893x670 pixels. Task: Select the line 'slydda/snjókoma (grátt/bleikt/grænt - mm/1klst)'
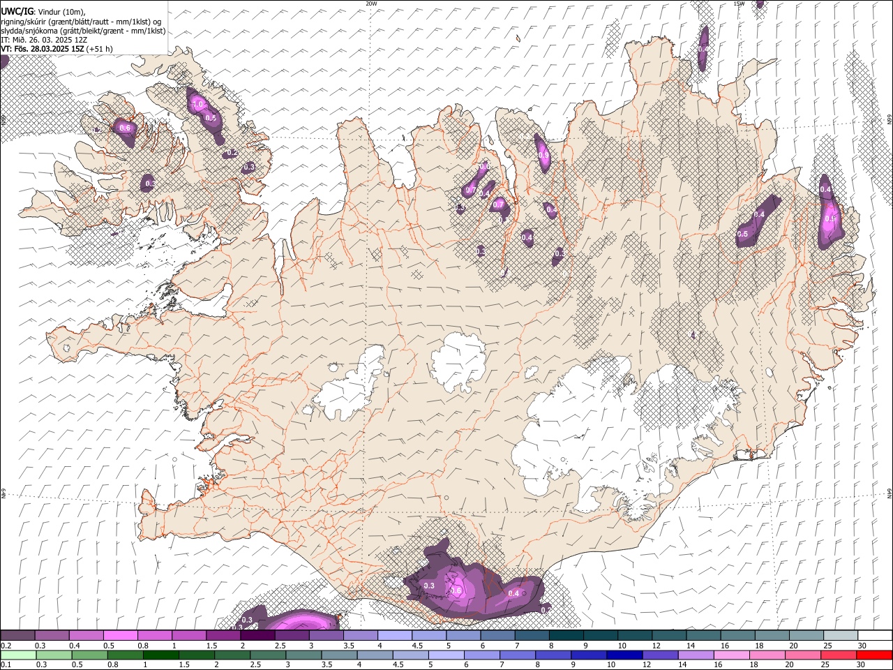coord(83,31)
